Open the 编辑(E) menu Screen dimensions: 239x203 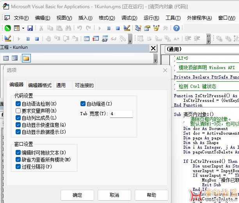point(43,18)
